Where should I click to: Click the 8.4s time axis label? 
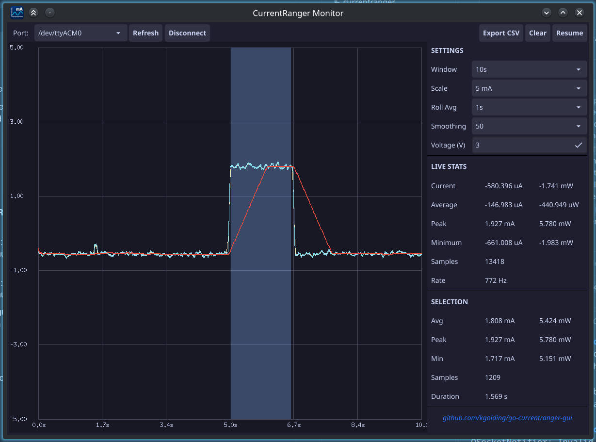pyautogui.click(x=358, y=425)
